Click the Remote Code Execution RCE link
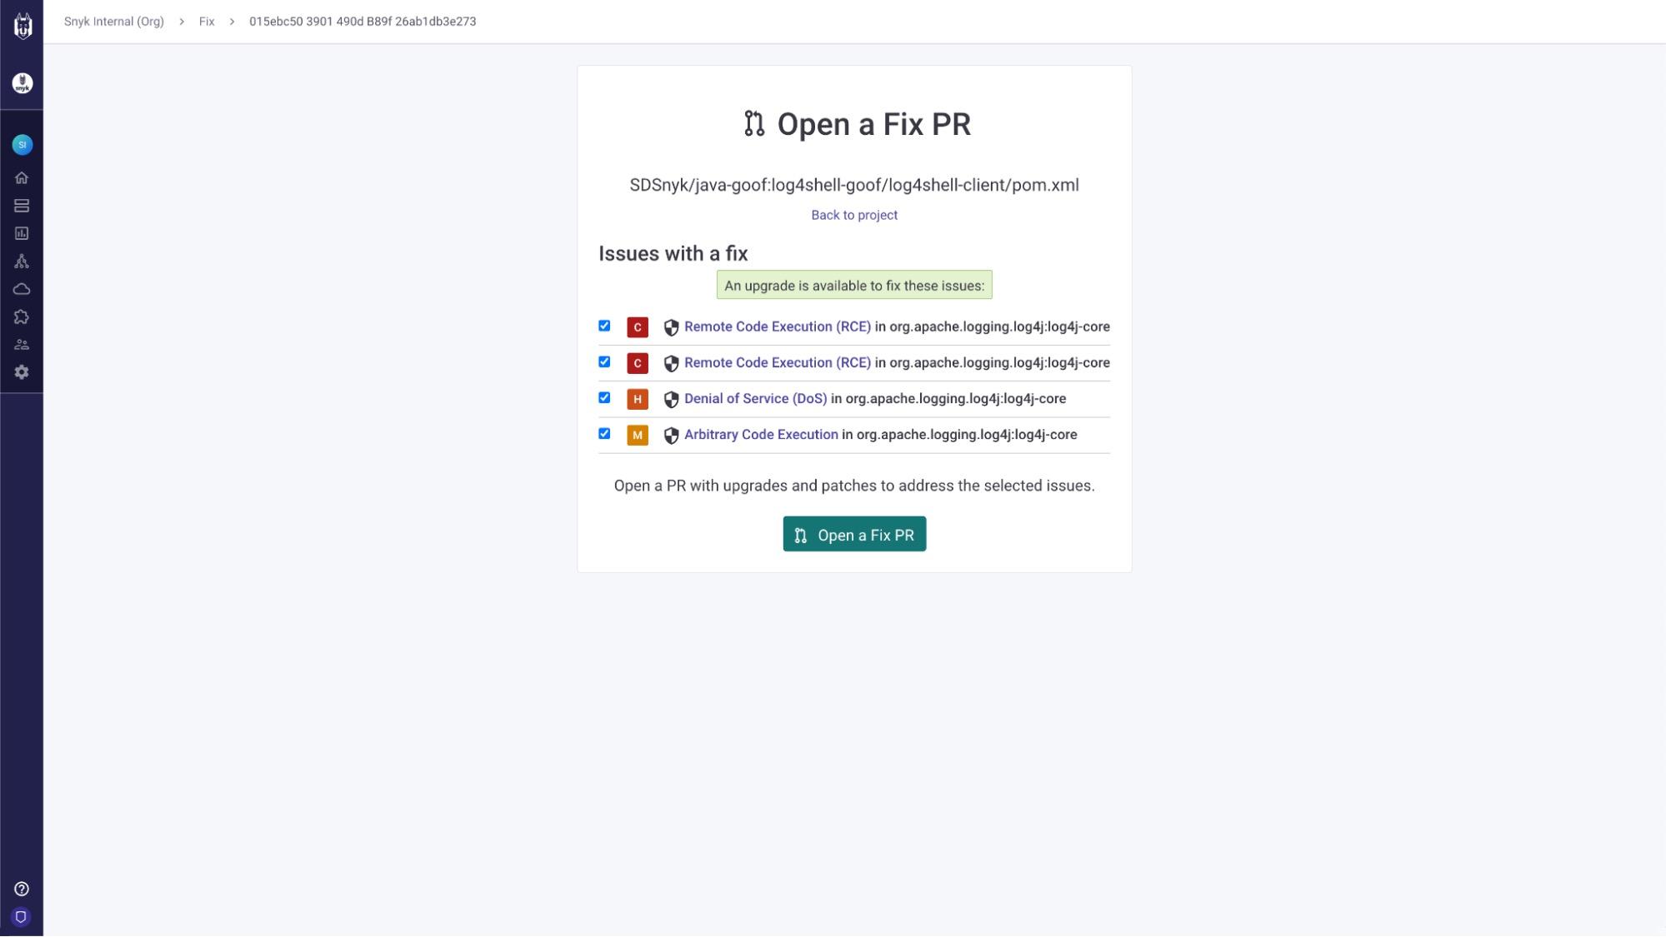1666x937 pixels. pyautogui.click(x=777, y=326)
